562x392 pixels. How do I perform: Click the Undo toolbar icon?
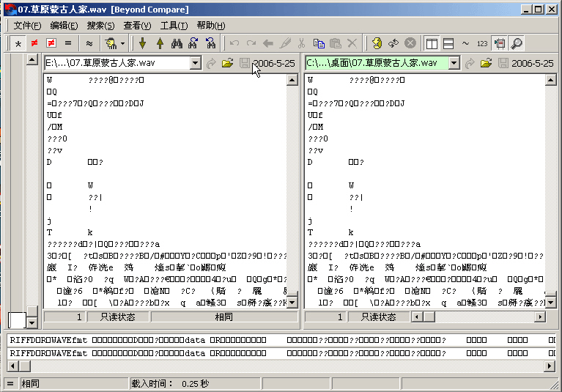pyautogui.click(x=234, y=43)
